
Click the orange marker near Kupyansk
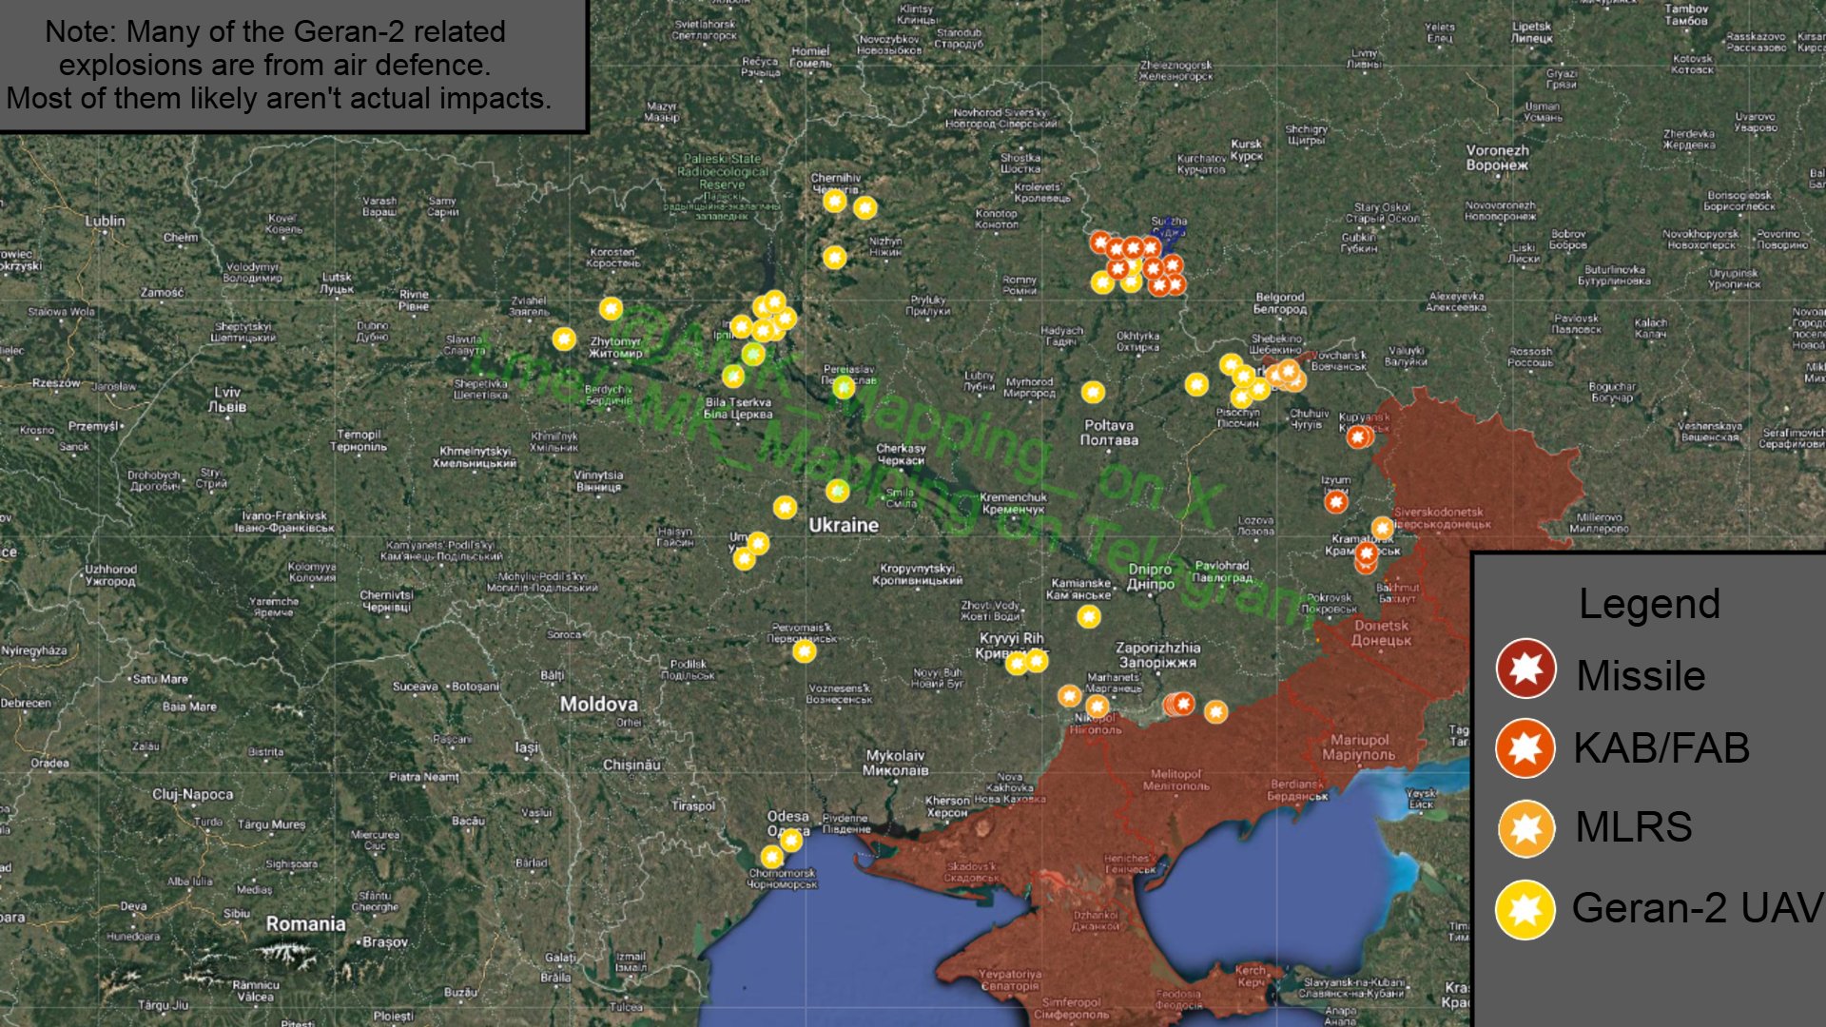(x=1359, y=437)
